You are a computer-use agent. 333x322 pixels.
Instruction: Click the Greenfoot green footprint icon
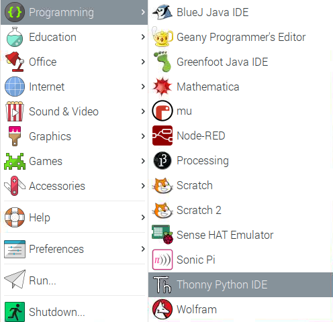162,62
